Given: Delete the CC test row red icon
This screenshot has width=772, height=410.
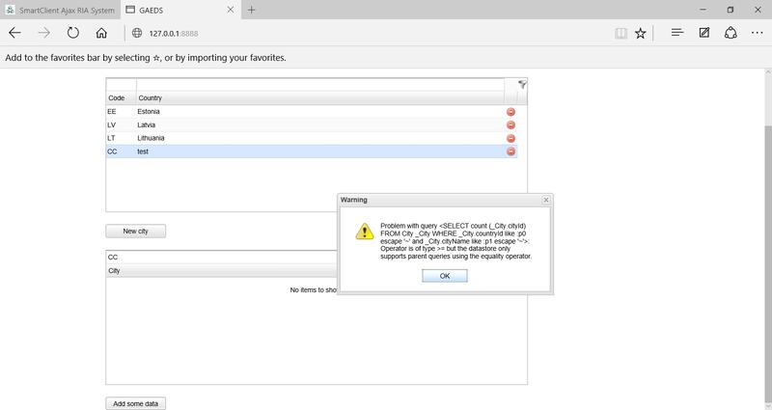Looking at the screenshot, I should point(511,151).
